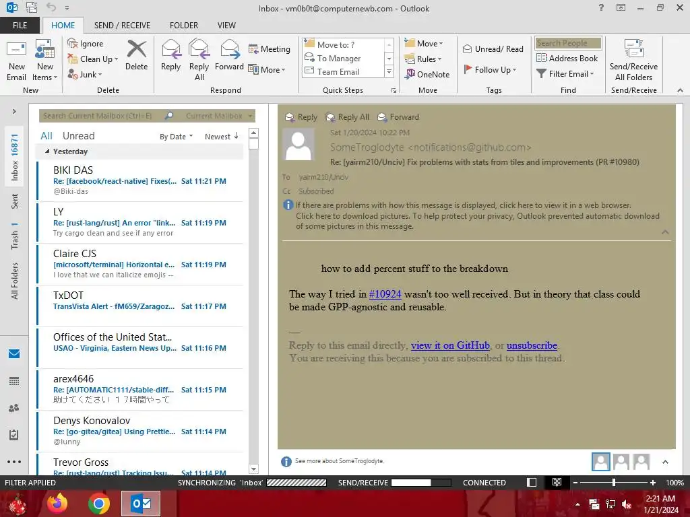Collapse the ribbon
This screenshot has width=690, height=517.
tap(680, 90)
